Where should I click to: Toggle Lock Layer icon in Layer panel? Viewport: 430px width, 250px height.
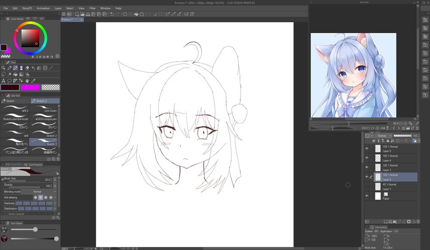tap(388, 141)
